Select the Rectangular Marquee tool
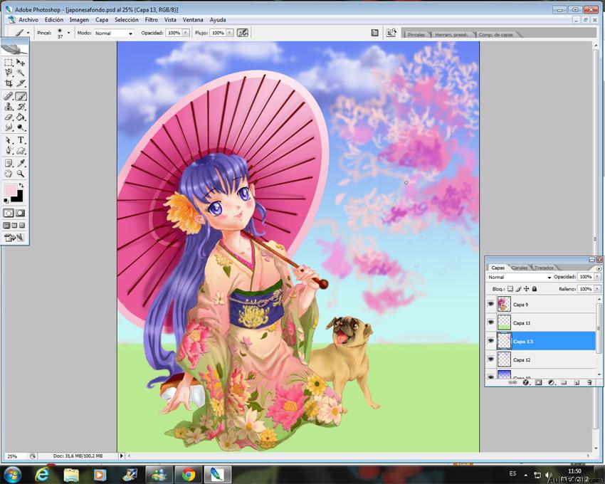605x484 pixels. pyautogui.click(x=9, y=62)
